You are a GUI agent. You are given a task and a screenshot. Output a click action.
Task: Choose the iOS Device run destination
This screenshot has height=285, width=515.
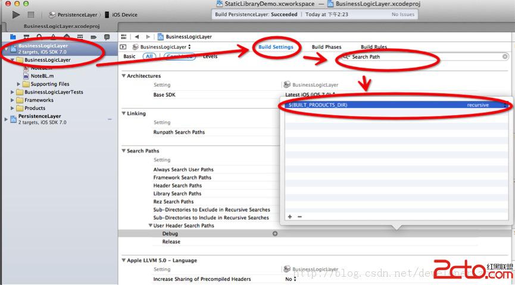124,15
